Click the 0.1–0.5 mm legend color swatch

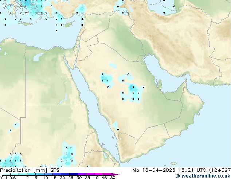click(x=6, y=174)
